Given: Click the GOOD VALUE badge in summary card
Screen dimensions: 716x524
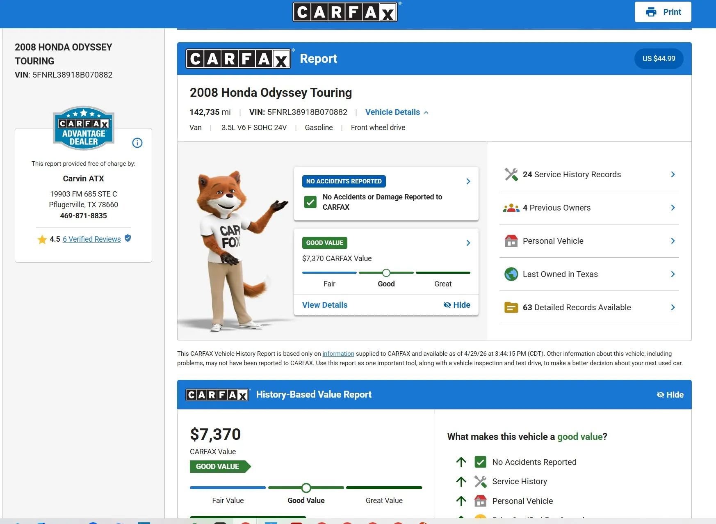Looking at the screenshot, I should point(325,243).
